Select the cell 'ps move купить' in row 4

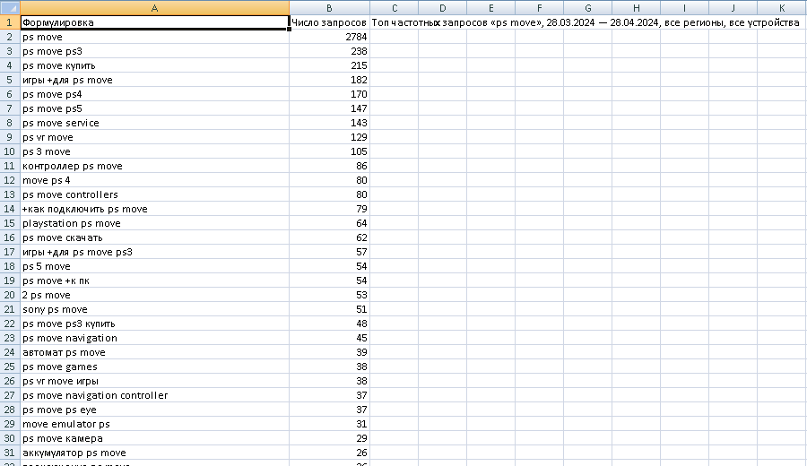tap(154, 65)
